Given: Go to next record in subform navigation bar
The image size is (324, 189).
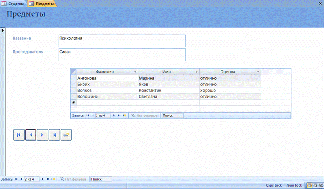Looking at the screenshot, I should coord(114,115).
